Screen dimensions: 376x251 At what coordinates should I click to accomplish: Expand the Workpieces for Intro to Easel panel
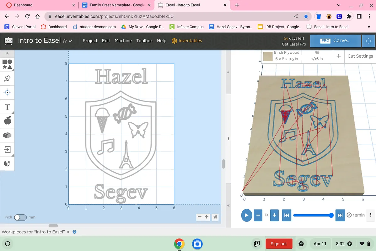(68, 232)
